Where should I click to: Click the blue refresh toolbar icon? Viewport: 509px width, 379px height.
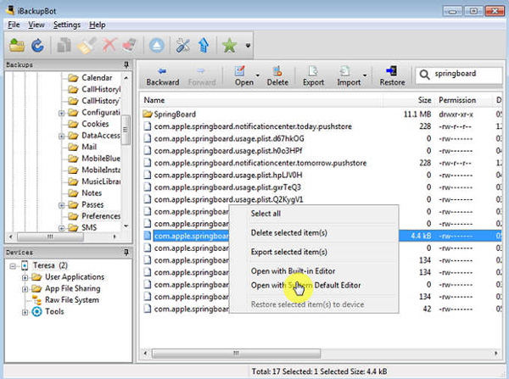(37, 45)
